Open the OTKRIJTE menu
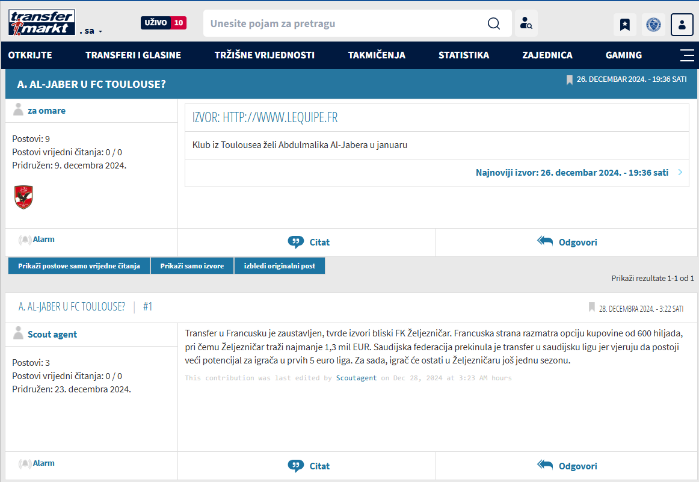Screen dimensions: 699x482 point(30,55)
